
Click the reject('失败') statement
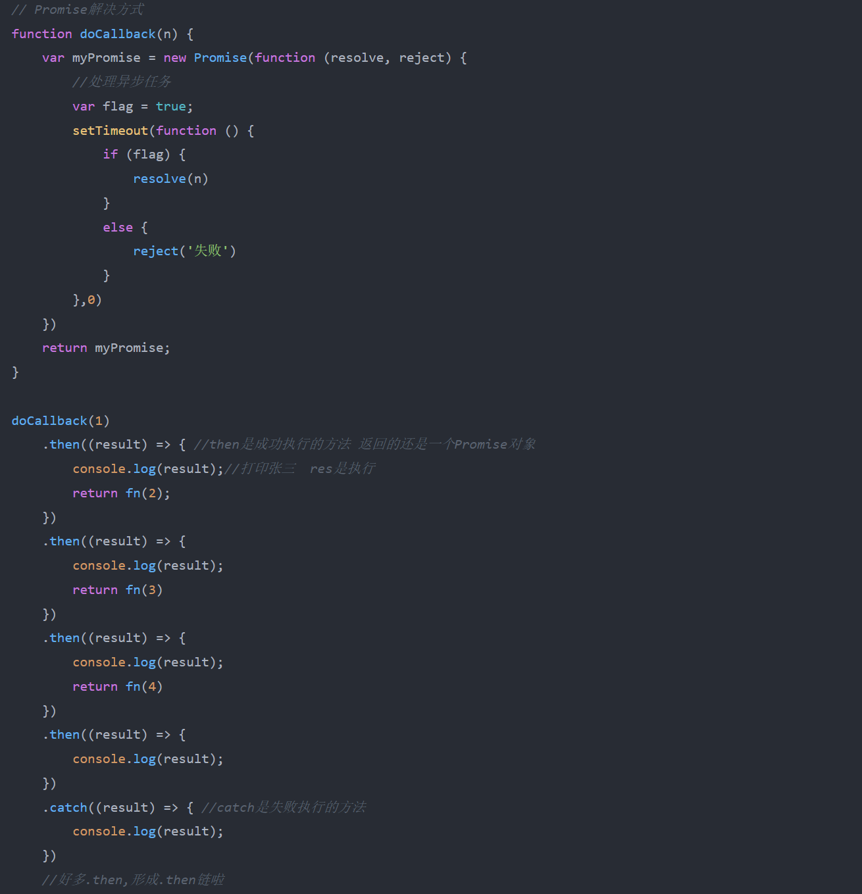[184, 251]
